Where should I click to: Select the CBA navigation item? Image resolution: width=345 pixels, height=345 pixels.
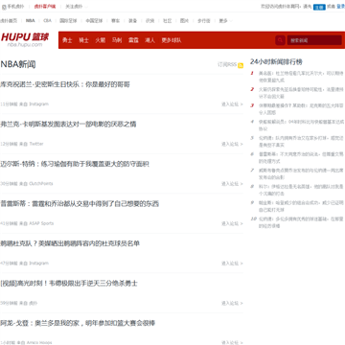click(x=47, y=21)
